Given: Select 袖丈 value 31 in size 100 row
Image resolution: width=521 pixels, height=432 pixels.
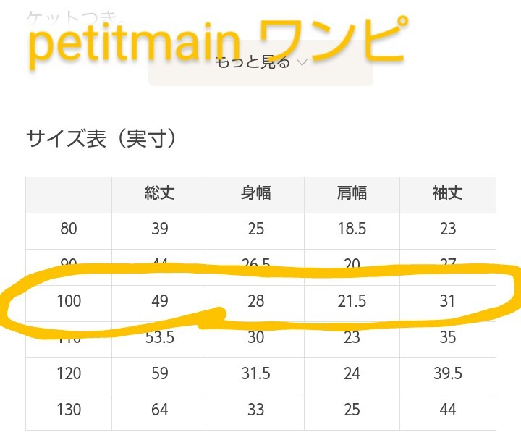Looking at the screenshot, I should pos(448,301).
